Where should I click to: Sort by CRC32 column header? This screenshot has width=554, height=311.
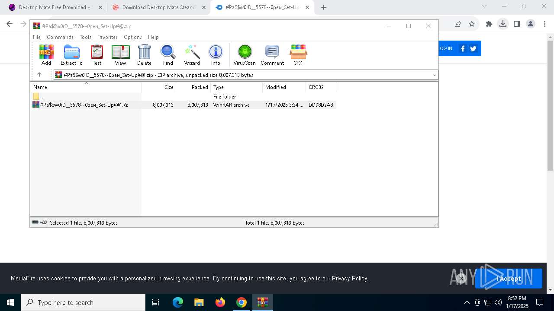(321, 87)
